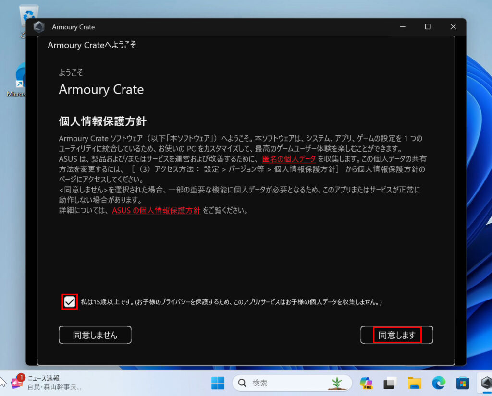The image size is (492, 396).
Task: Click the taskbar 検索 search box
Action: tap(292, 383)
